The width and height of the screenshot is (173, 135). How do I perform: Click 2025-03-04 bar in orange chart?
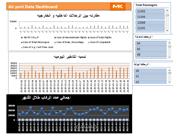coord(32,72)
